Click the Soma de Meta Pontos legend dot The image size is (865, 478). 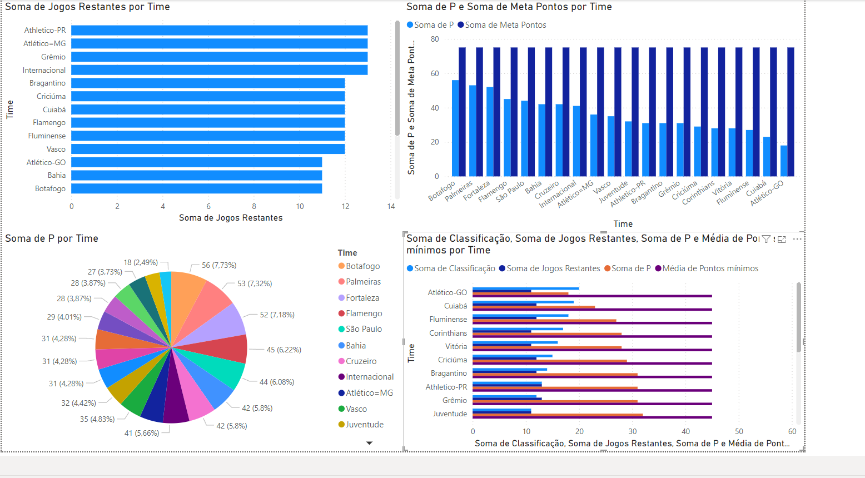pos(461,25)
